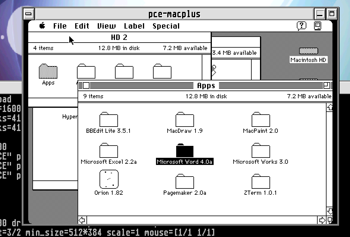The width and height of the screenshot is (350, 237).
Task: Select the second folder in HD 2 window
Action: pos(86,71)
